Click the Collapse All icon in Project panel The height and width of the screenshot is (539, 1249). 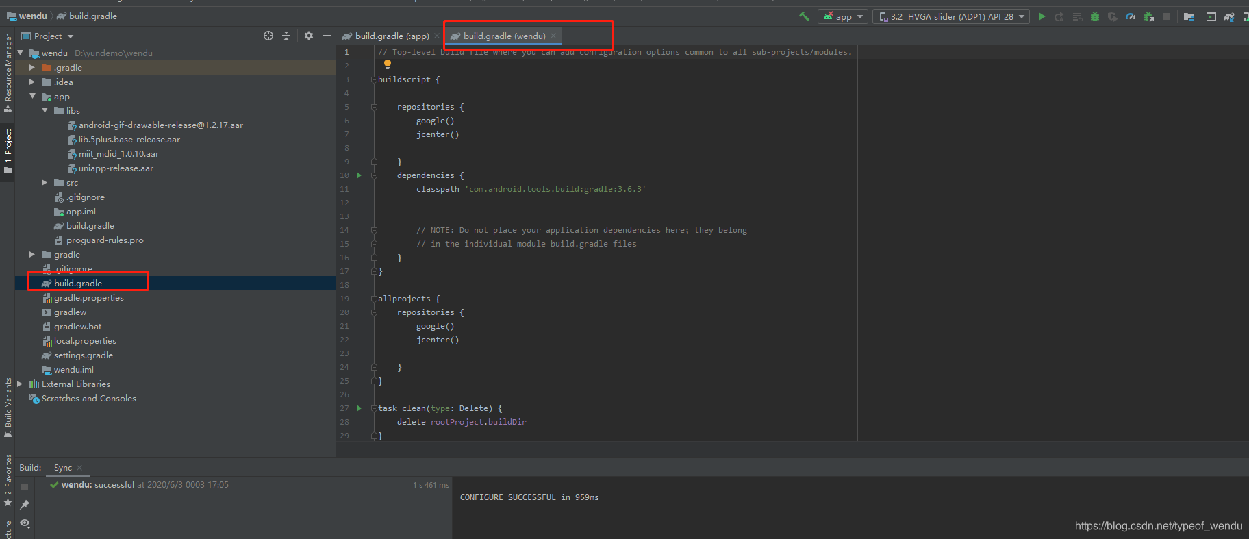click(x=286, y=36)
